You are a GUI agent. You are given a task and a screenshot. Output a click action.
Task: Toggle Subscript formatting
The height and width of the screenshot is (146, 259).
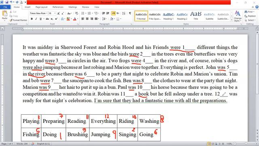click(x=52, y=19)
